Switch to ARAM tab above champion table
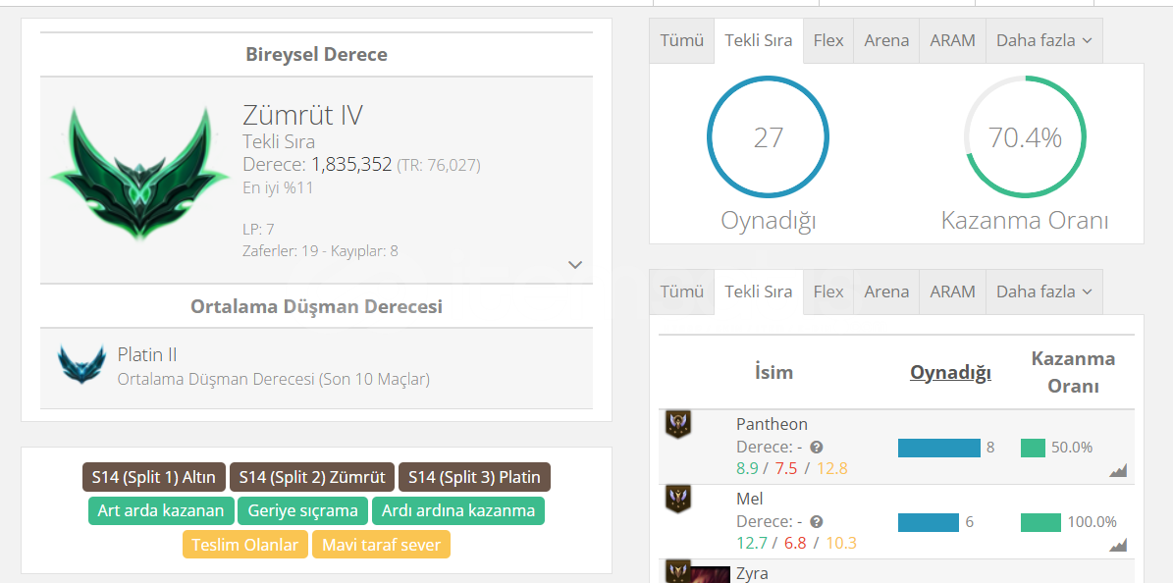 coord(952,291)
